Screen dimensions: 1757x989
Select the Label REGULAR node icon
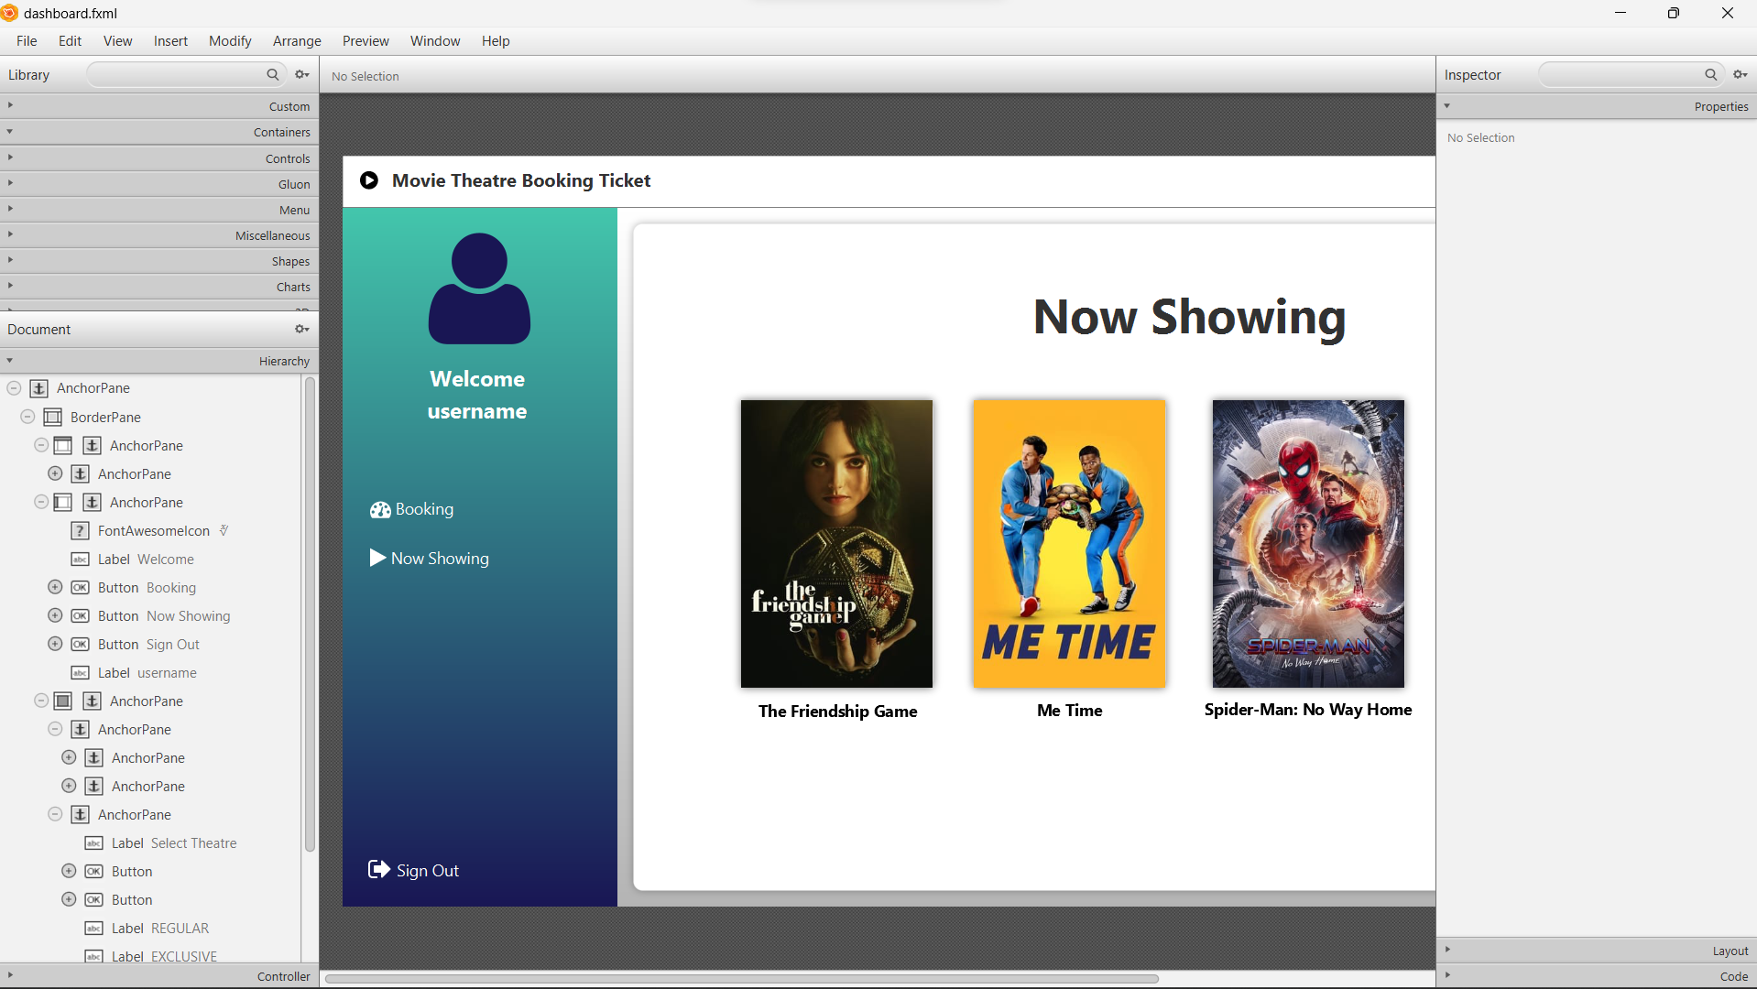pos(93,929)
